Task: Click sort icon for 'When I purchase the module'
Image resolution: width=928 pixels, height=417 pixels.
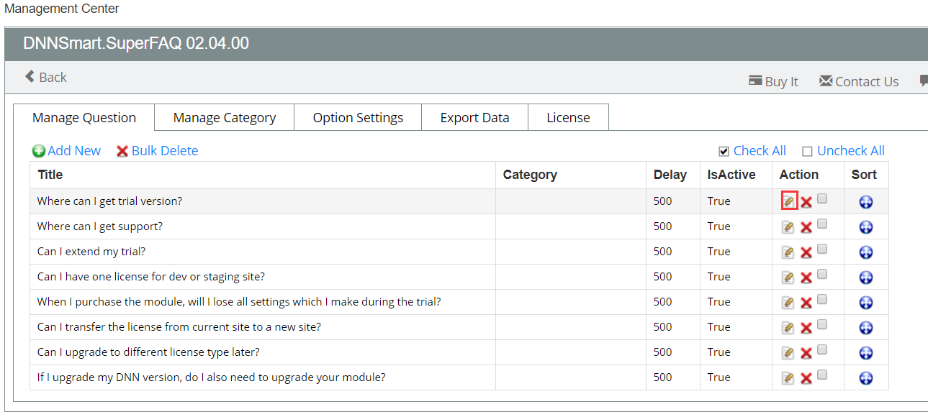Action: 866,303
